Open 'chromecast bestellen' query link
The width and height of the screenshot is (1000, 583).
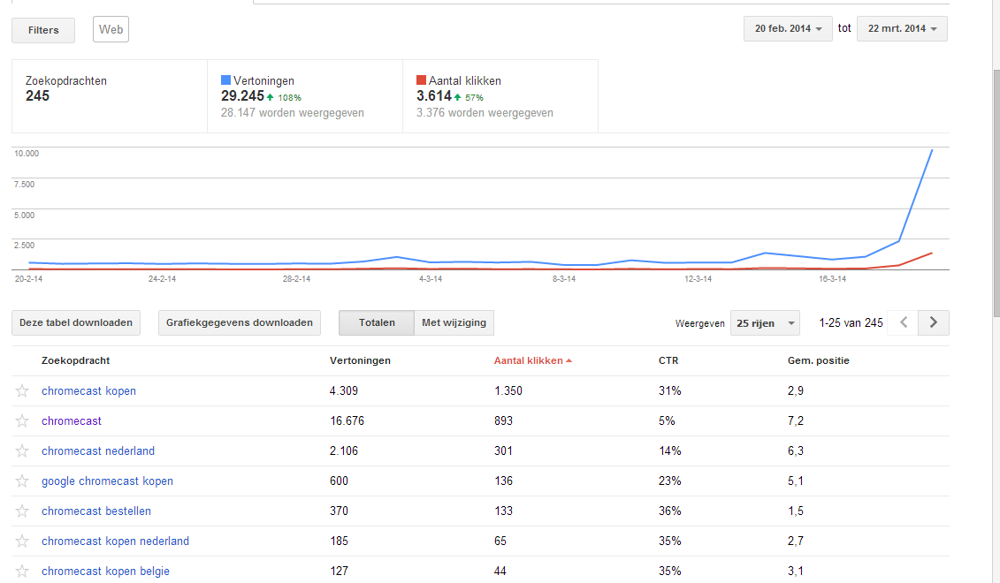coord(96,511)
